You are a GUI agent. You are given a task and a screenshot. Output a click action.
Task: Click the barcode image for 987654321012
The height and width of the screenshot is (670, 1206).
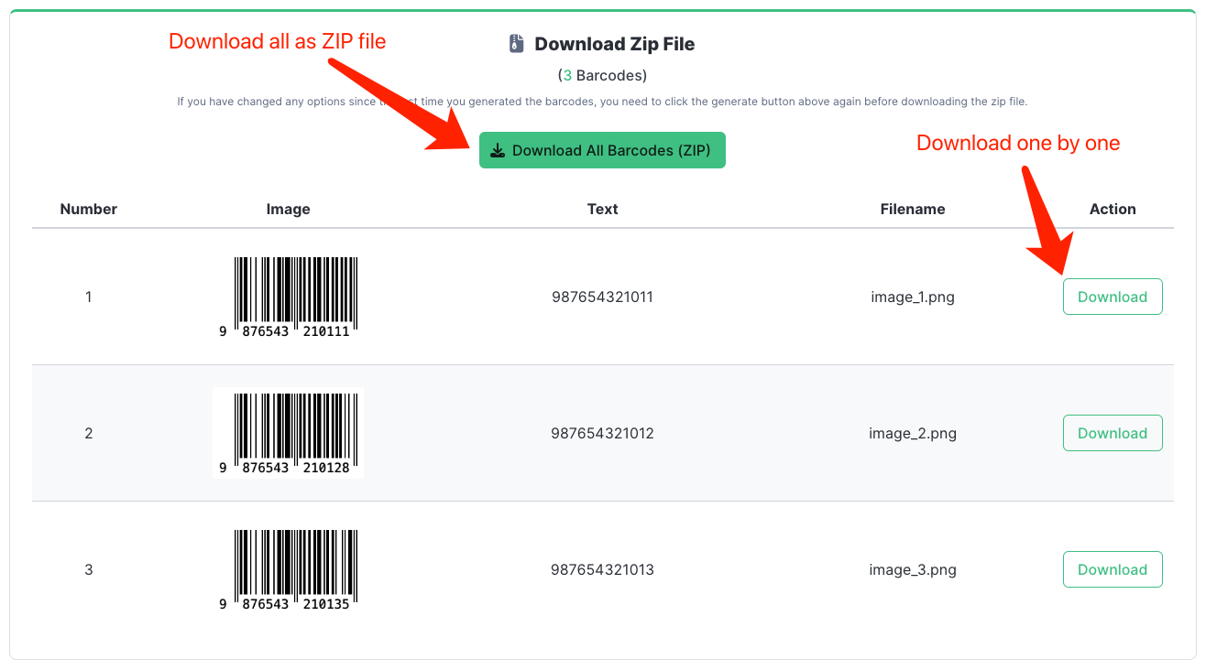(x=288, y=432)
